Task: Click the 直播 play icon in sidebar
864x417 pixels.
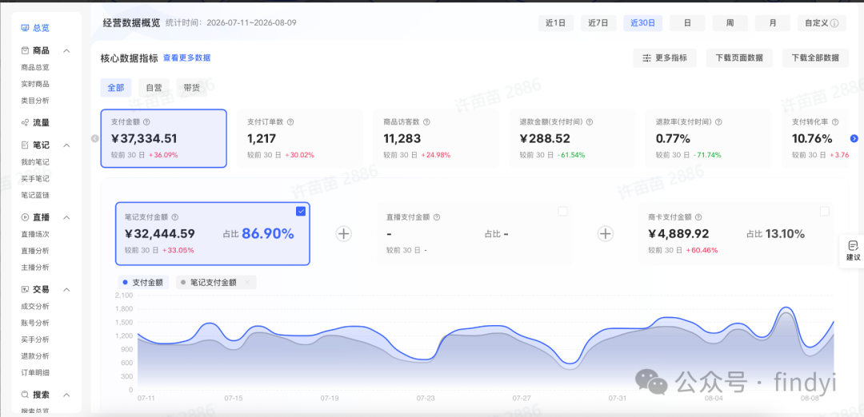Action: pyautogui.click(x=25, y=217)
